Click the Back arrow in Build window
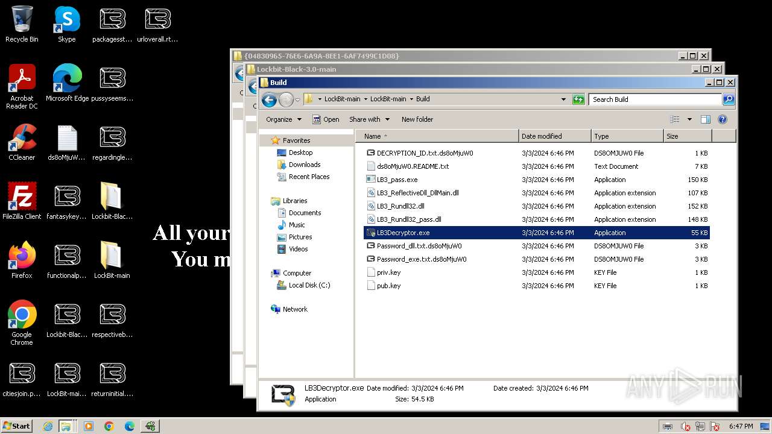Screen dimensions: 772x434 (269, 99)
